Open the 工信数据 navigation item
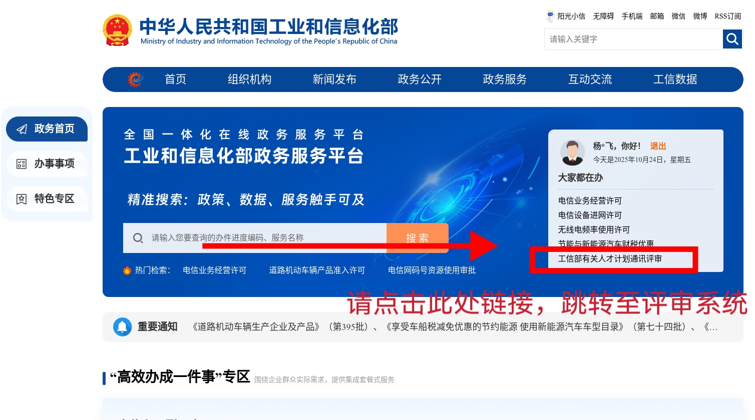The height and width of the screenshot is (420, 755). pos(675,79)
